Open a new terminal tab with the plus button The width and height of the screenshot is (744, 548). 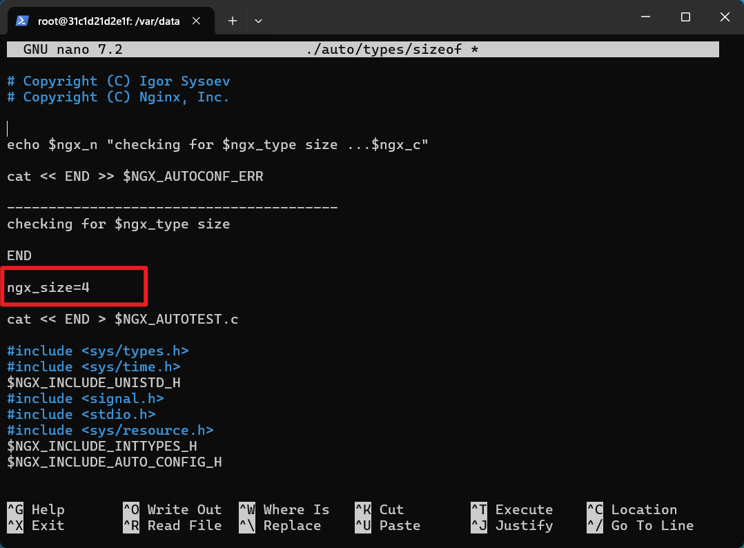pyautogui.click(x=232, y=21)
